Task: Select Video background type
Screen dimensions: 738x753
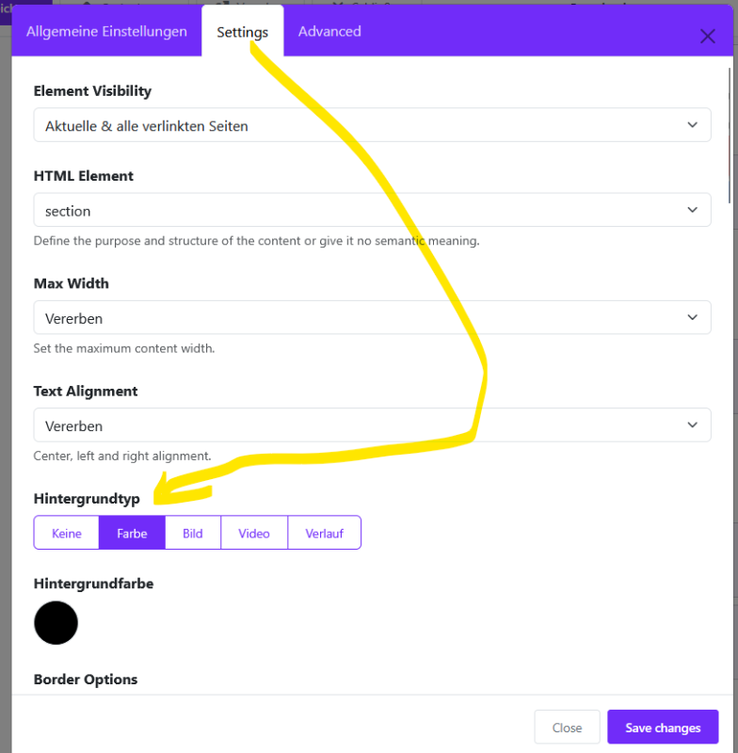Action: pos(254,533)
